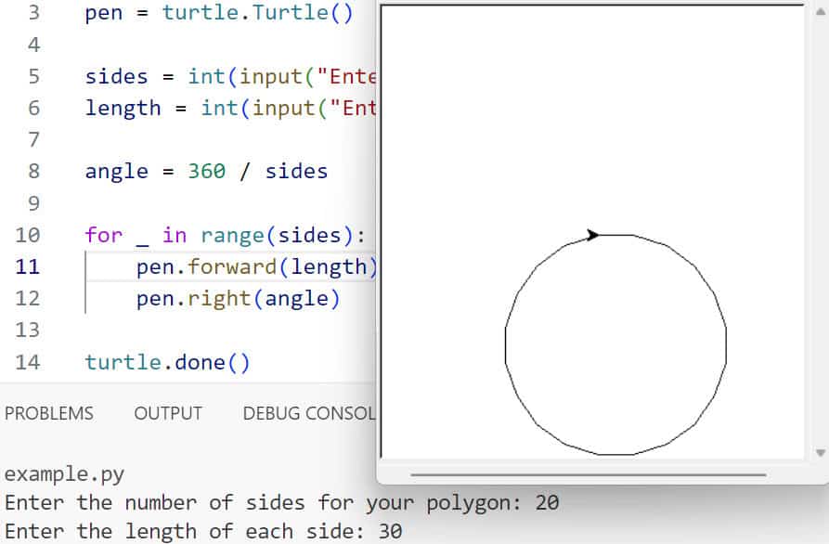Place cursor on the number 360
This screenshot has height=544, width=829.
[x=206, y=172]
